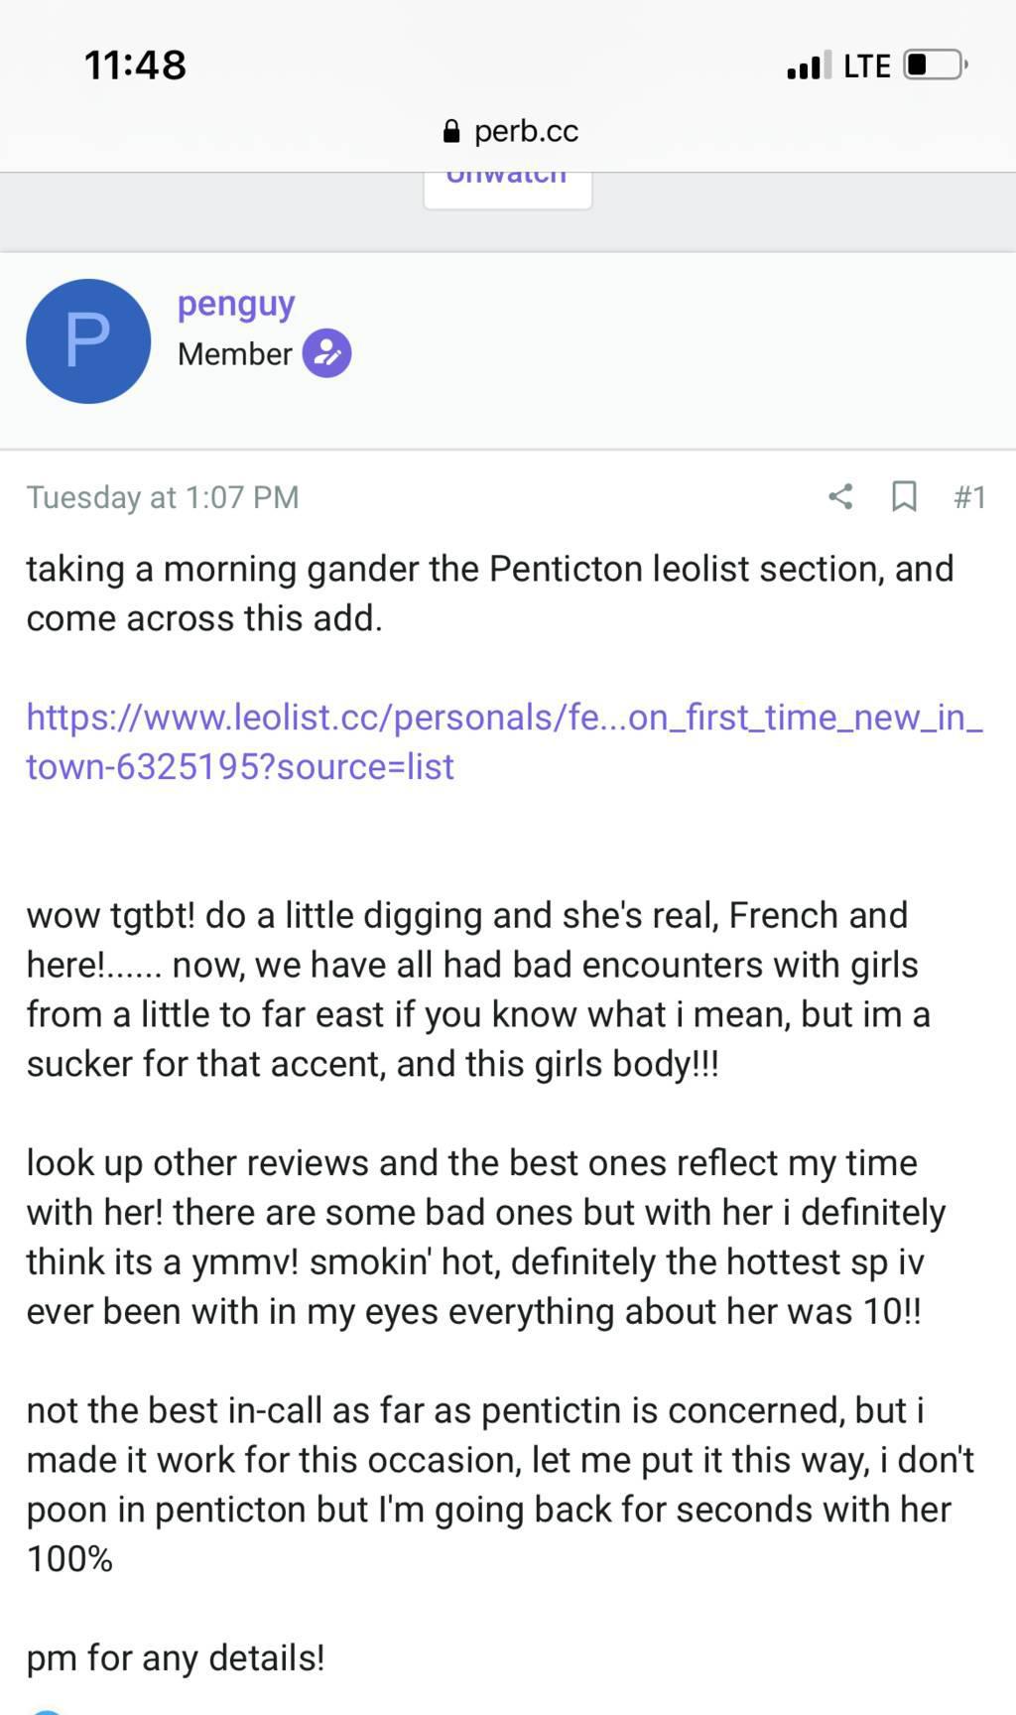Screen dimensions: 1016x1715
Task: Open the blue P avatar of penguy
Action: 88,341
